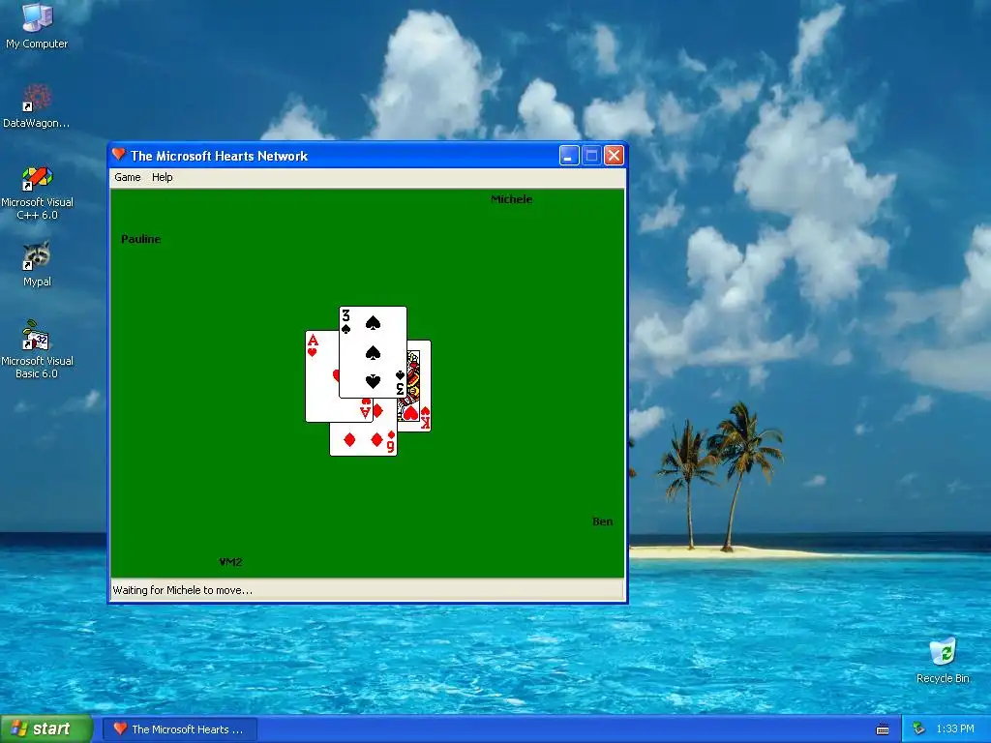Click the disabled maximize button of Hearts
This screenshot has height=743, width=991.
[591, 156]
